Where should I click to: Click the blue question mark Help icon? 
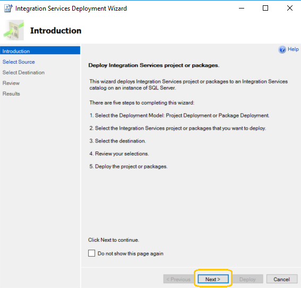[x=282, y=49]
